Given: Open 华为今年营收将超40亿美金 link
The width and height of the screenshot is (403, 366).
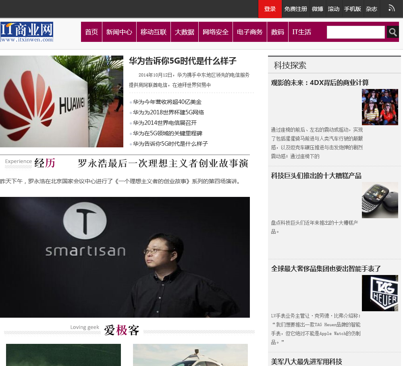Looking at the screenshot, I should (x=167, y=102).
